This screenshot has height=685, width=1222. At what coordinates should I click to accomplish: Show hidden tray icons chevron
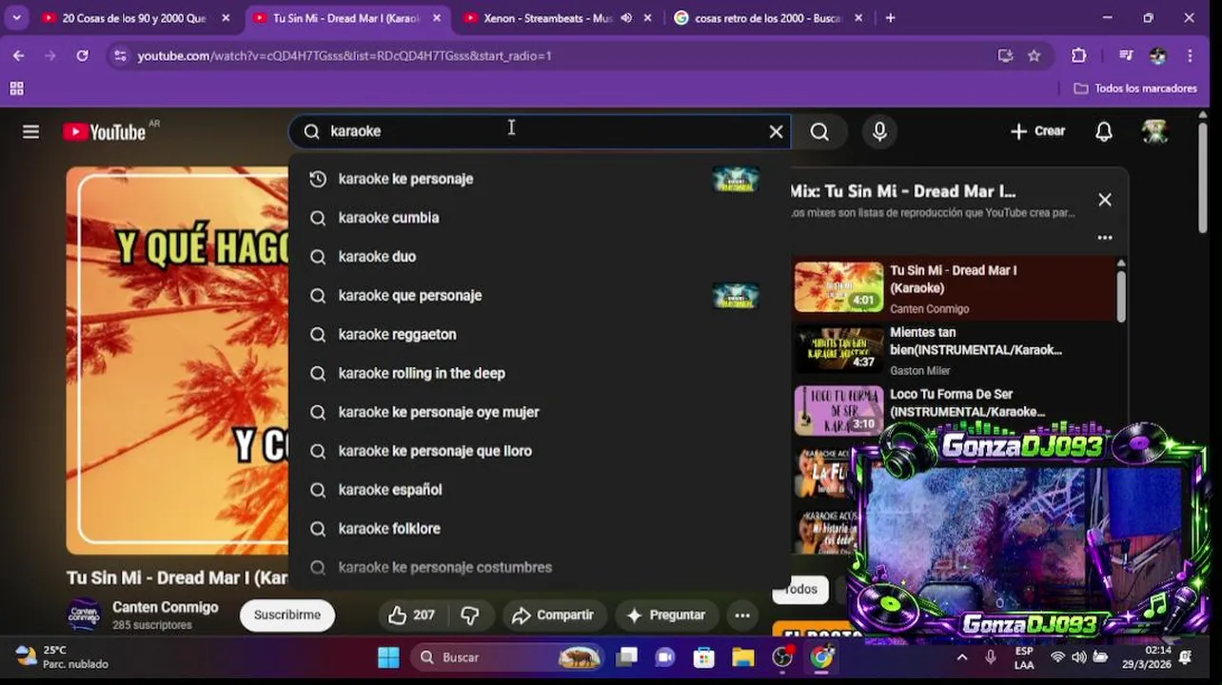962,657
